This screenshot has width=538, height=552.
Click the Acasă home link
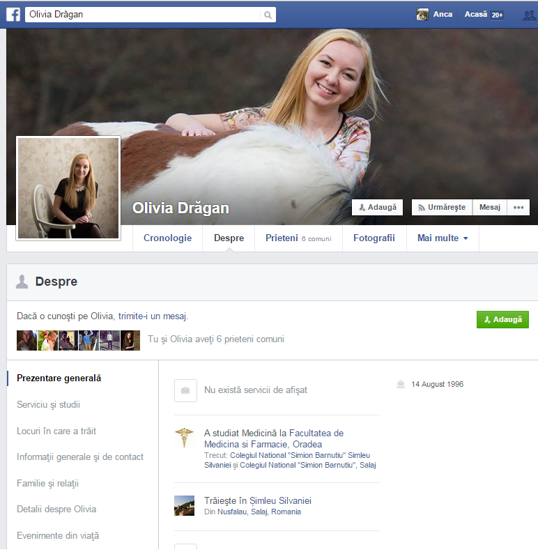point(476,15)
